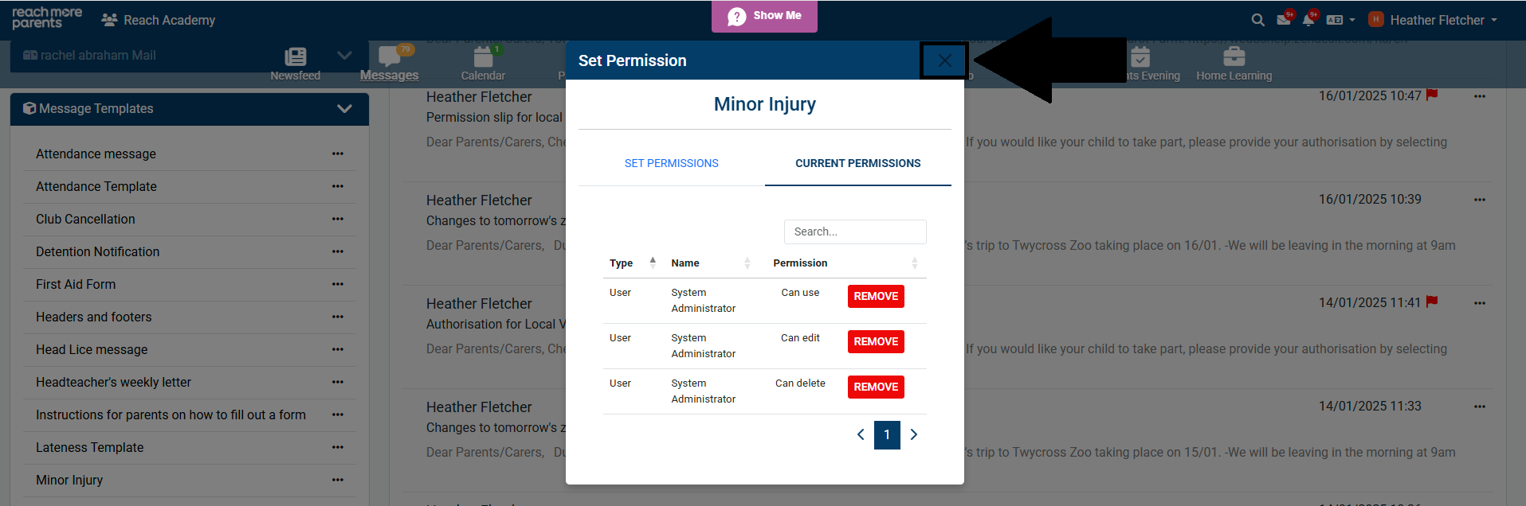Viewport: 1526px width, 506px height.
Task: Click the Newsfeed icon
Action: pyautogui.click(x=295, y=57)
